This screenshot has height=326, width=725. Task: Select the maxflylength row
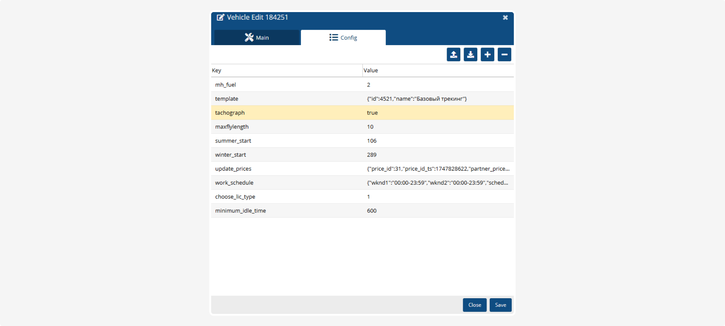232,127
